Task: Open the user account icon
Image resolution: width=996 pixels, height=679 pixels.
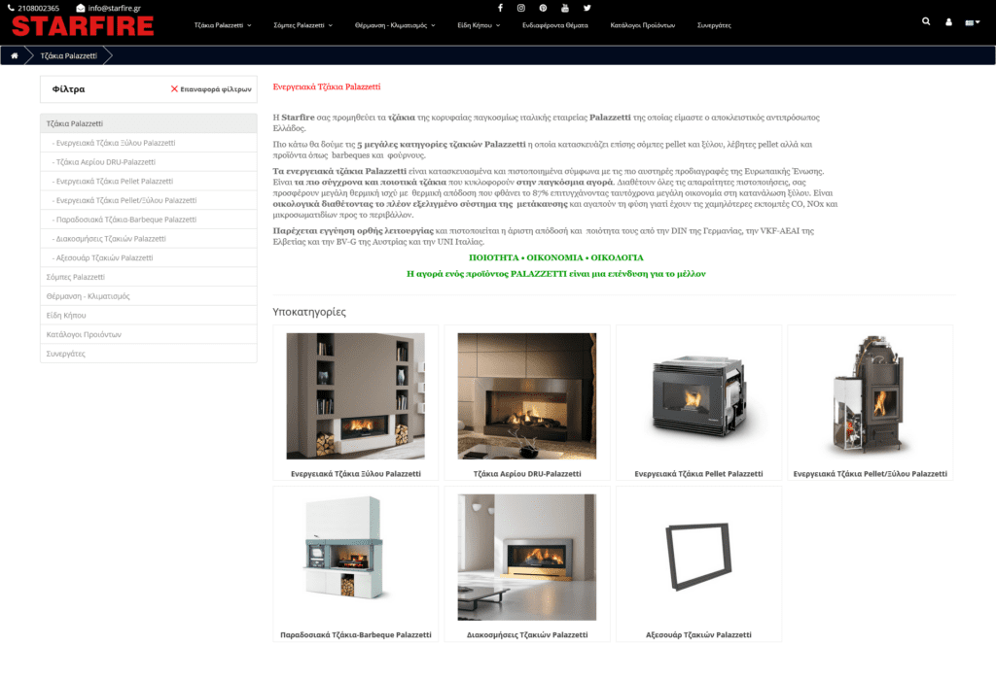Action: coord(948,21)
